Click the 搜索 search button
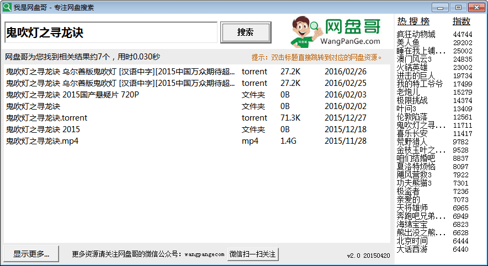The image size is (488, 266). tap(246, 32)
